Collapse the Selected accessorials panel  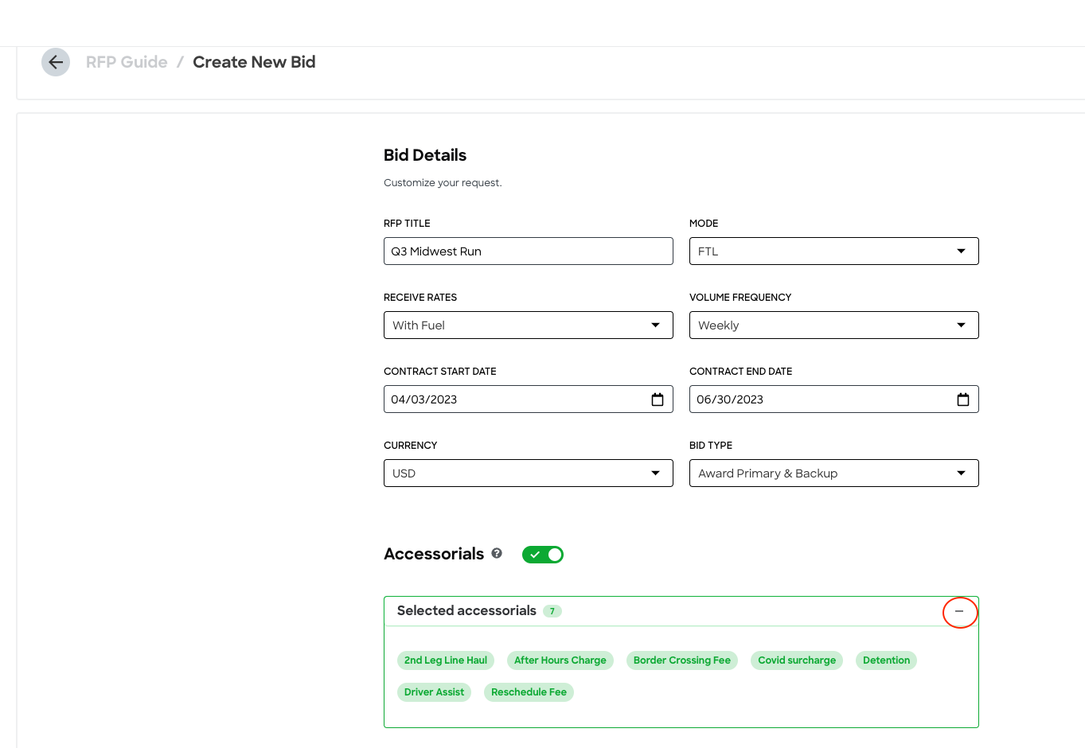pos(959,612)
